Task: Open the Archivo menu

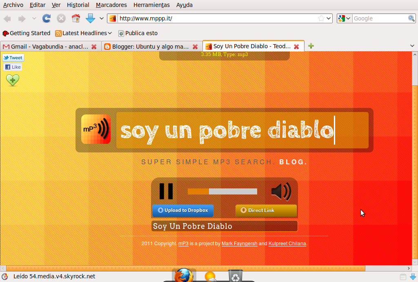Action: pyautogui.click(x=13, y=5)
